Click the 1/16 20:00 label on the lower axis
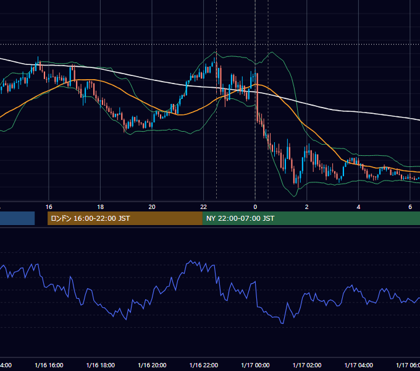The image size is (420, 371). (152, 365)
